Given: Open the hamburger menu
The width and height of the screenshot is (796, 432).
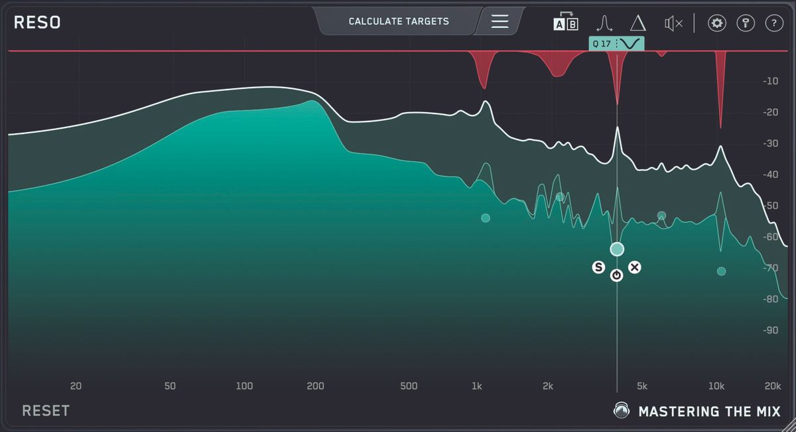Looking at the screenshot, I should (499, 21).
